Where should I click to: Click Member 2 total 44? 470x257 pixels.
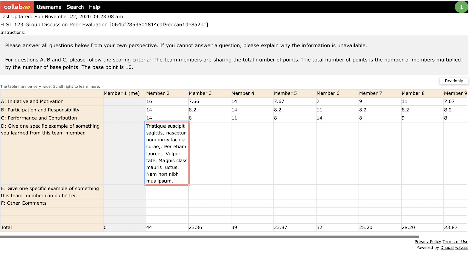(167, 227)
